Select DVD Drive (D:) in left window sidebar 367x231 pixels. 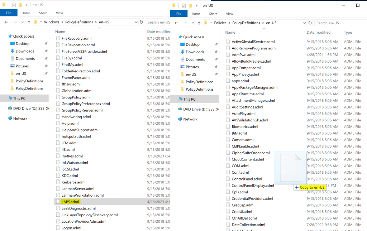(x=28, y=109)
